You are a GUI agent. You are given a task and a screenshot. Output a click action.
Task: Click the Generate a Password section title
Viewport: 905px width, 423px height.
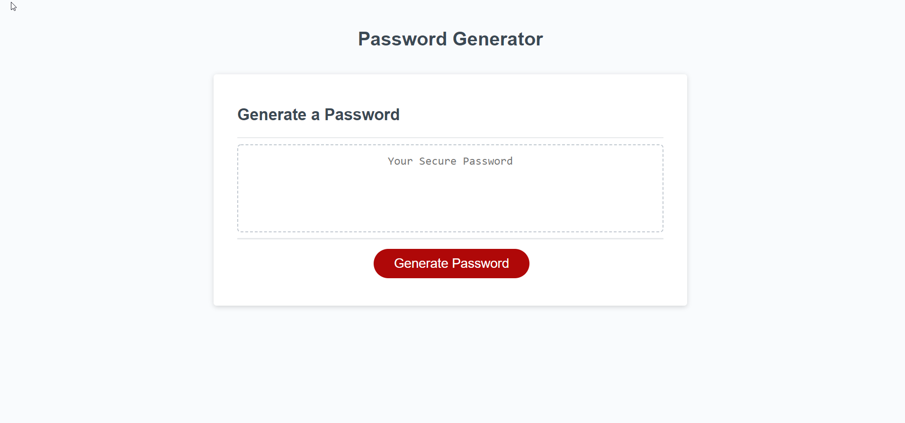[x=318, y=115]
